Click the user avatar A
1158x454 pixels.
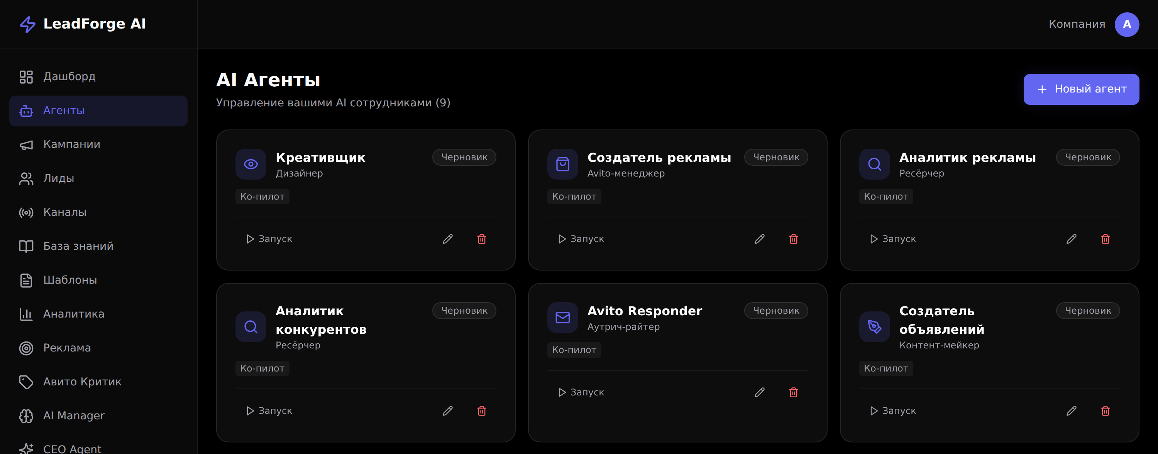click(x=1126, y=24)
